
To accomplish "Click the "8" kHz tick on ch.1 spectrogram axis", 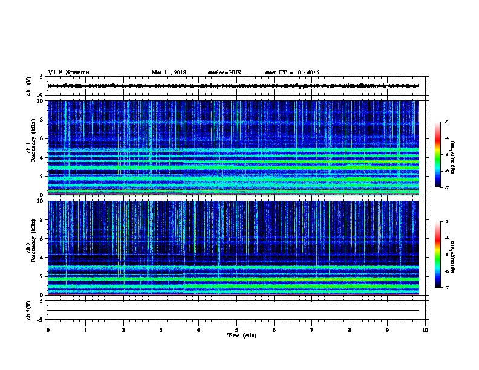I will tap(42, 120).
